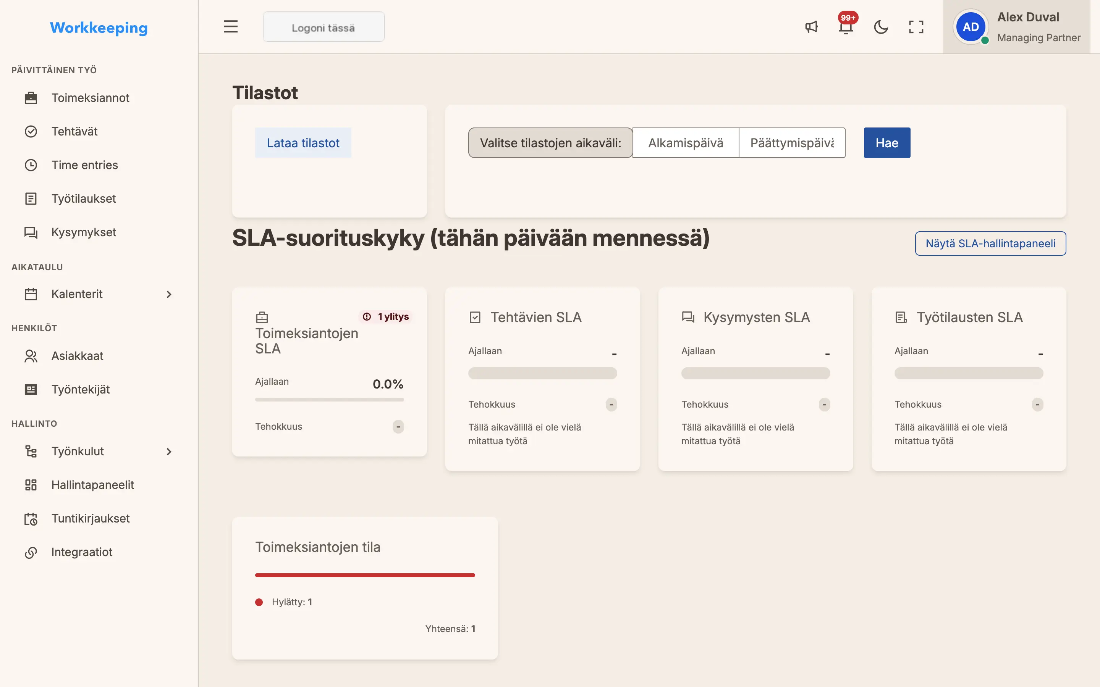Click the Hae search button

click(x=887, y=143)
